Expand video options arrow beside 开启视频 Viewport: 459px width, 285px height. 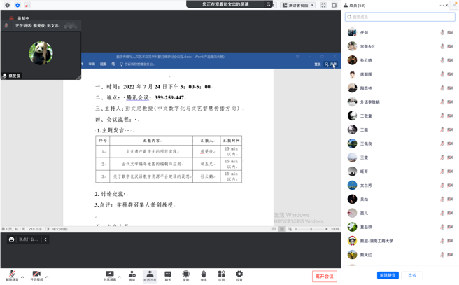coord(47,277)
